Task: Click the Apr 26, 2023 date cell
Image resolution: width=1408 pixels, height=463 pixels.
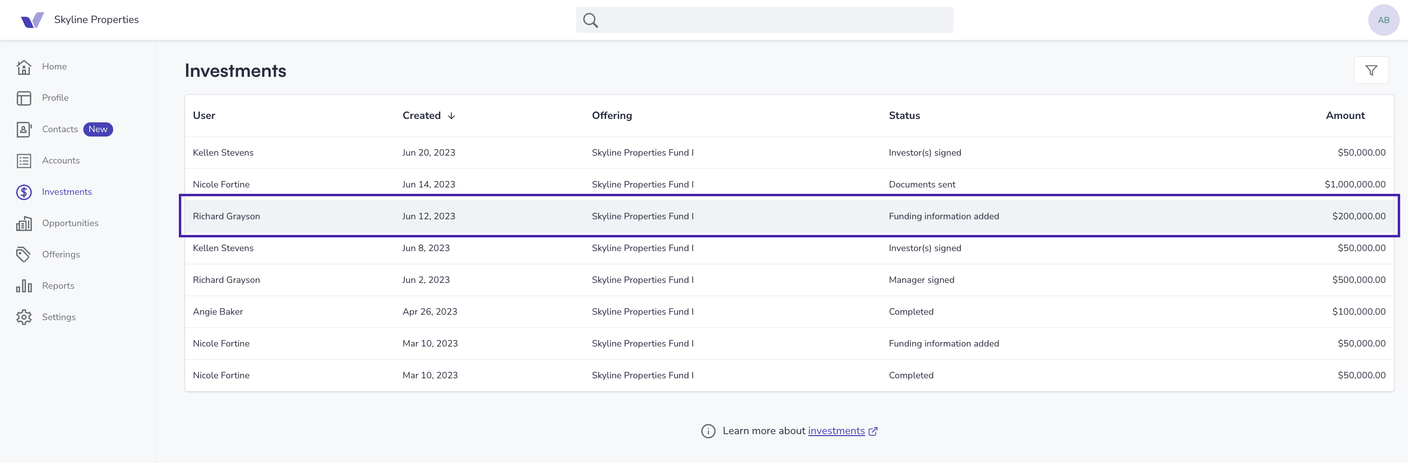Action: 430,312
